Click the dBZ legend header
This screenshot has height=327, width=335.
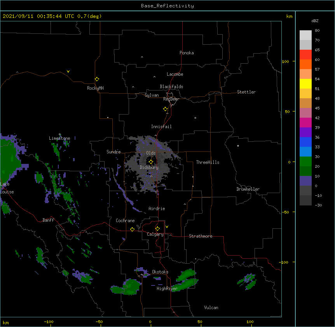click(x=315, y=21)
